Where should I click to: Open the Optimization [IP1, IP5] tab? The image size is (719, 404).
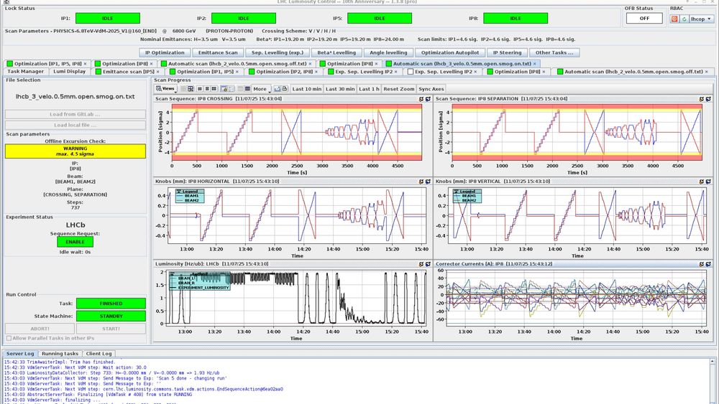pyautogui.click(x=205, y=72)
